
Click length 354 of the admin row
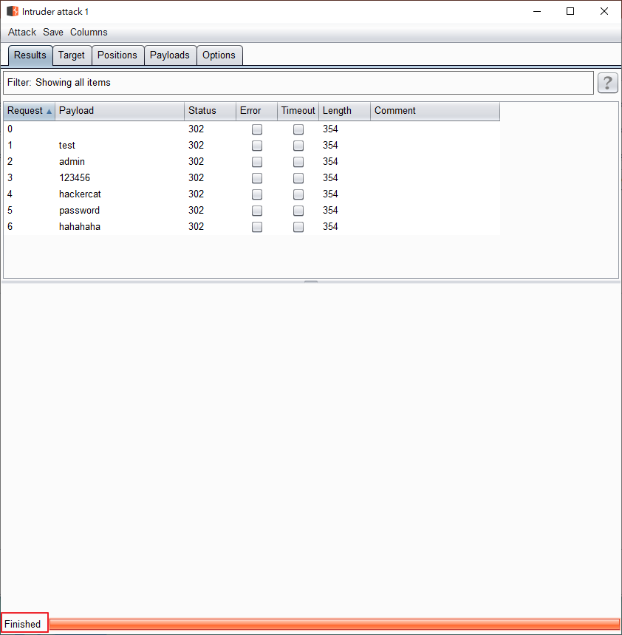pos(330,162)
